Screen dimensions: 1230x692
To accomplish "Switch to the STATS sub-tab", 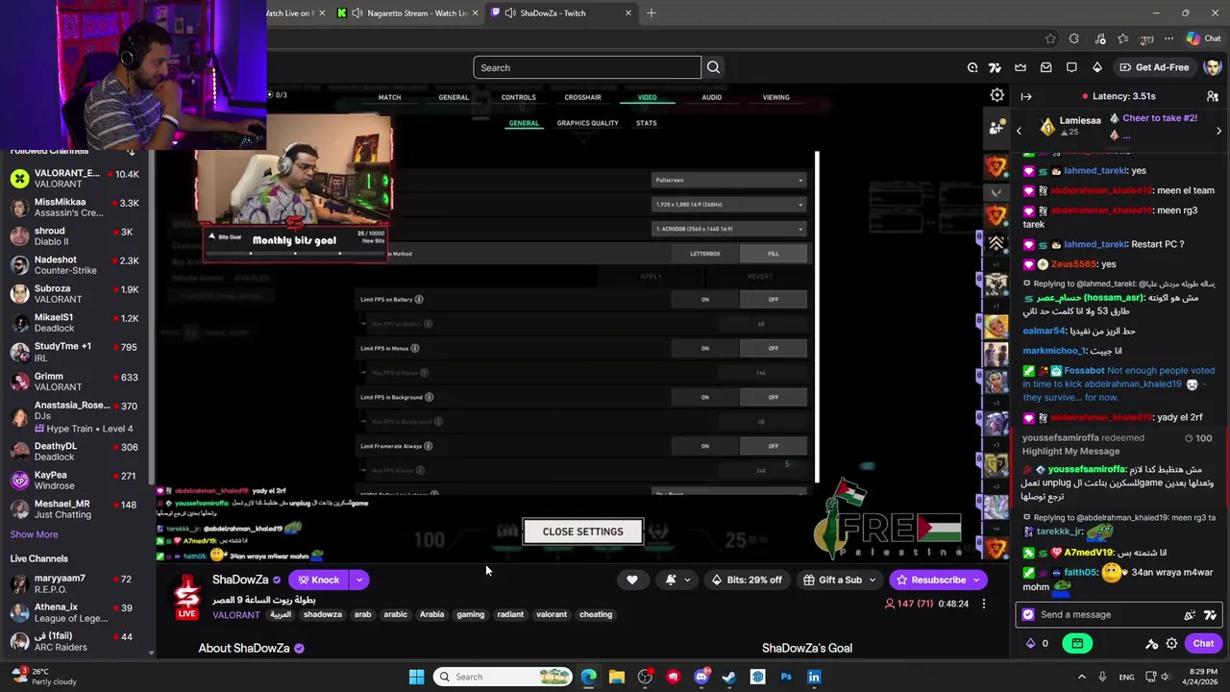I will coord(647,123).
